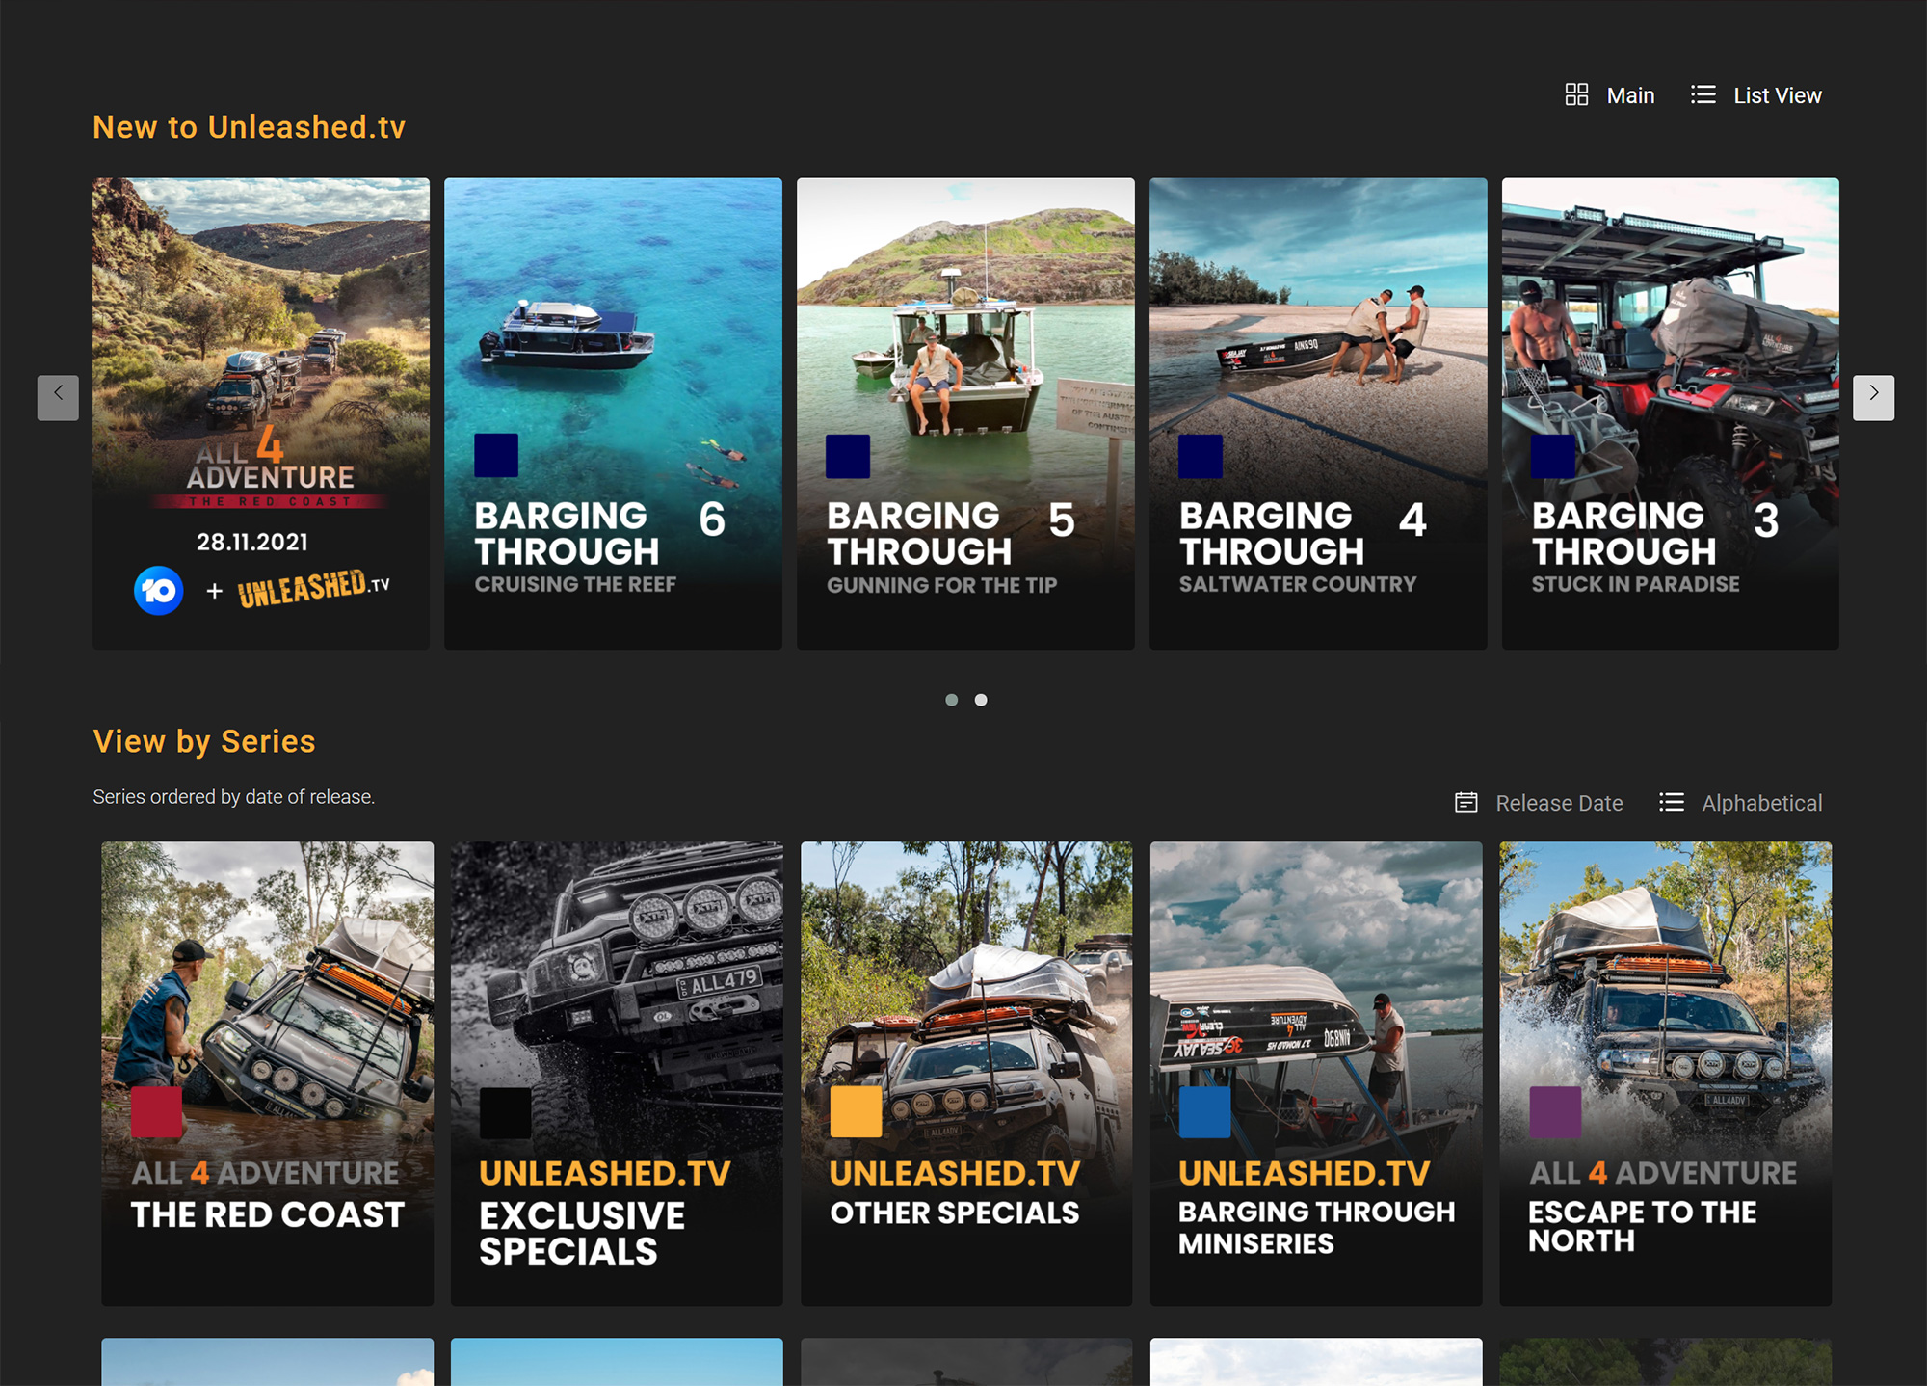The height and width of the screenshot is (1386, 1927).
Task: Click the red swatch on The Red Coast card
Action: tap(156, 1111)
